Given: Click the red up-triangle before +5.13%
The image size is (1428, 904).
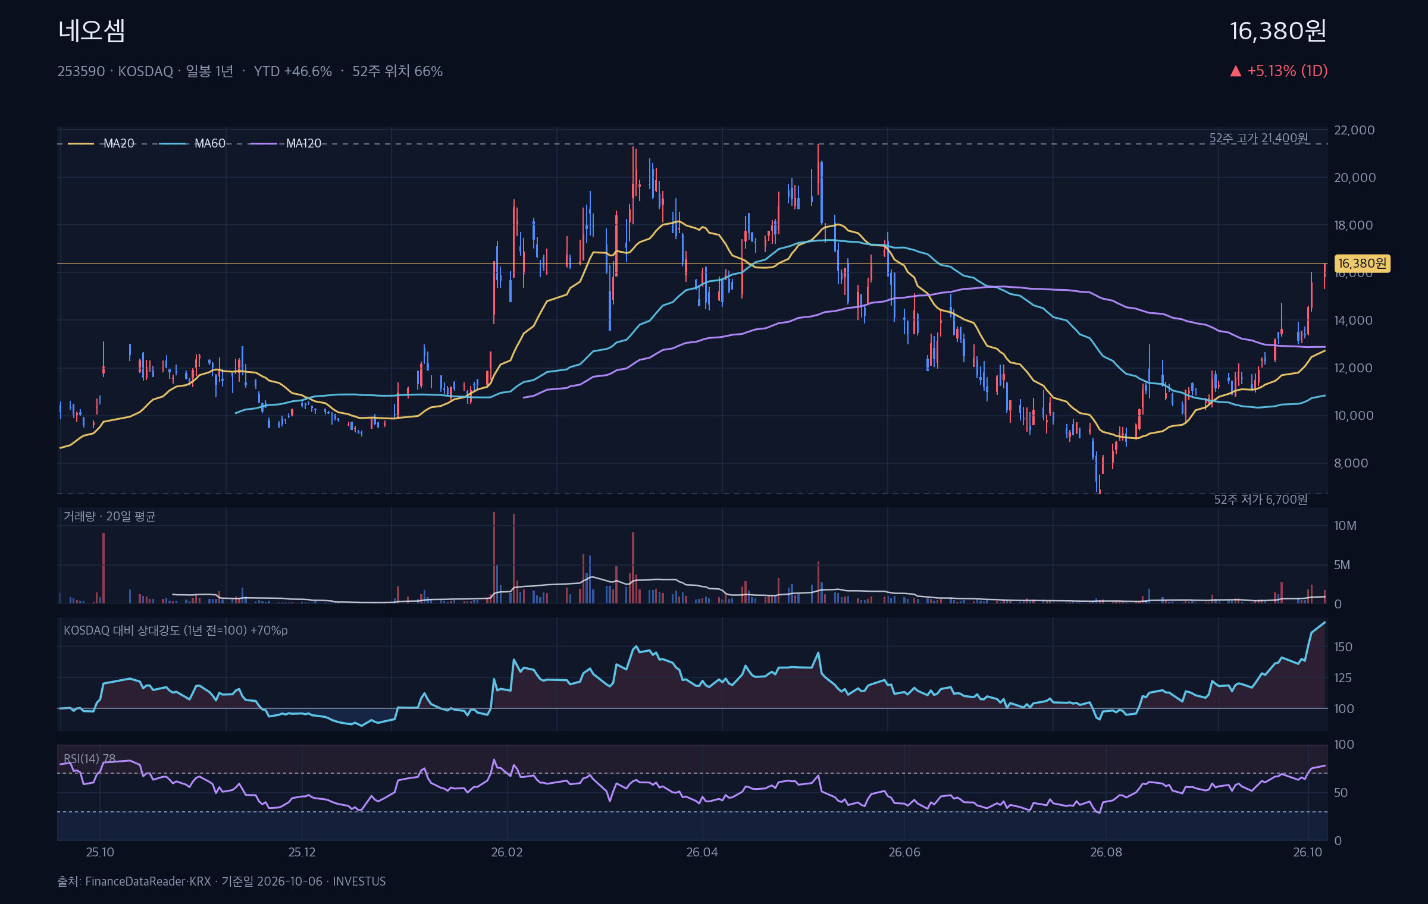Looking at the screenshot, I should pyautogui.click(x=1236, y=71).
